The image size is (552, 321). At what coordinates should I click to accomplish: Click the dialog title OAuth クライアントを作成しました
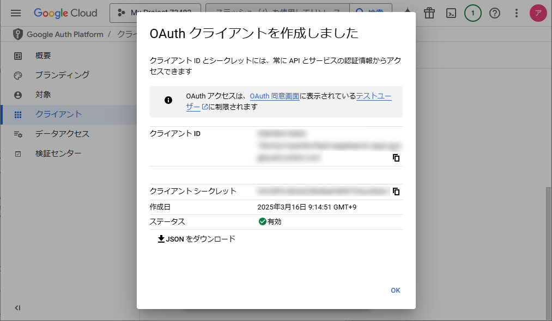coord(254,33)
